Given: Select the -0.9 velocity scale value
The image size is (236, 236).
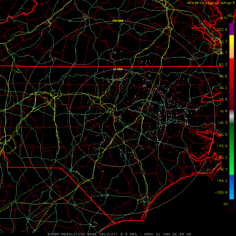Looking at the screenshot, I should [223, 111].
